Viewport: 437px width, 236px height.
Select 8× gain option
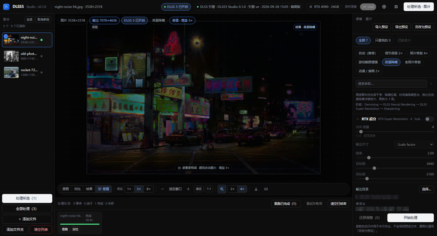(x=148, y=189)
